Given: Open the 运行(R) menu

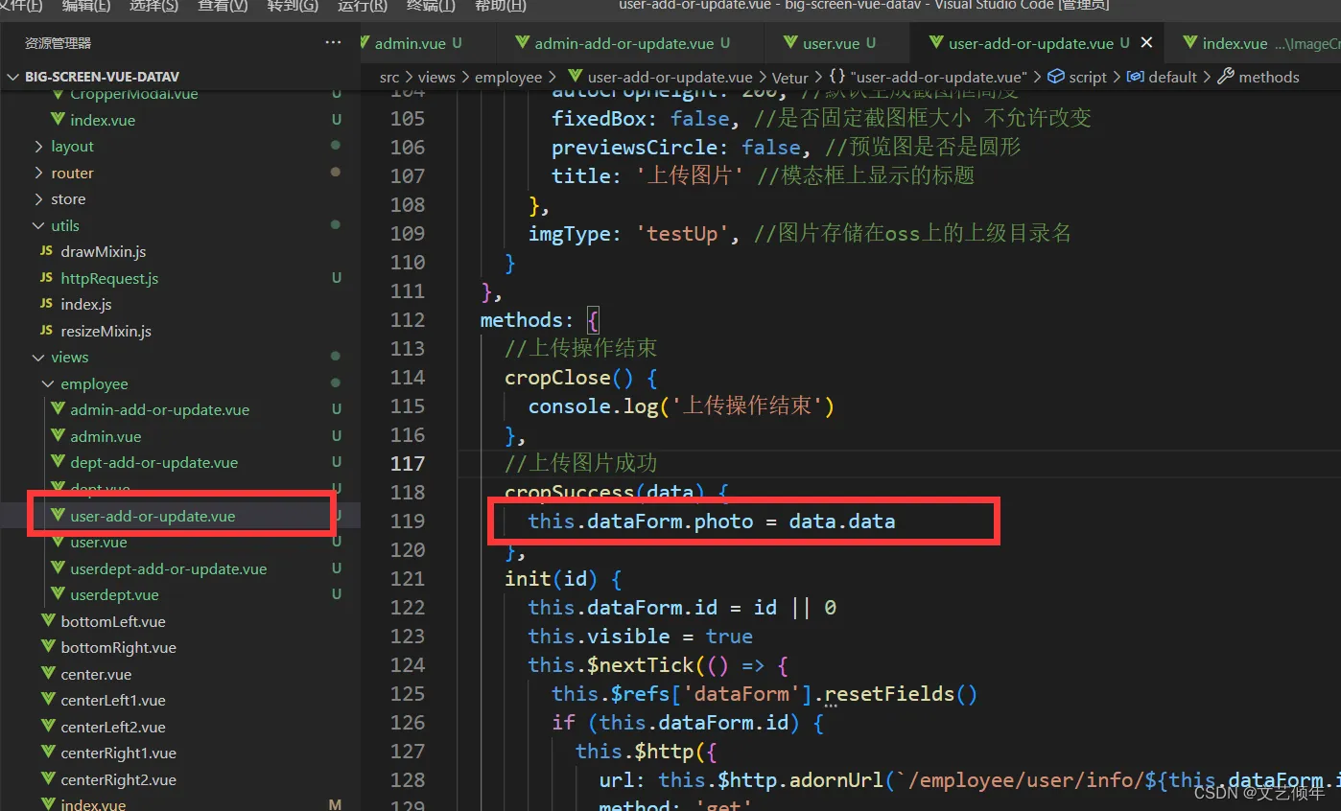Looking at the screenshot, I should pos(363,5).
